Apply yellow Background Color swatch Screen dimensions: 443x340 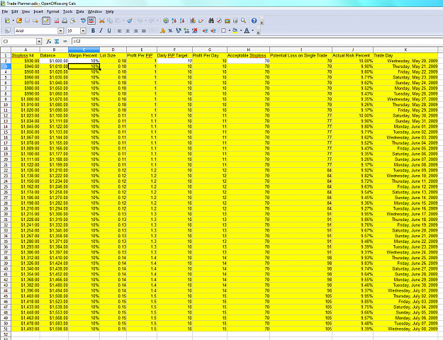point(235,30)
